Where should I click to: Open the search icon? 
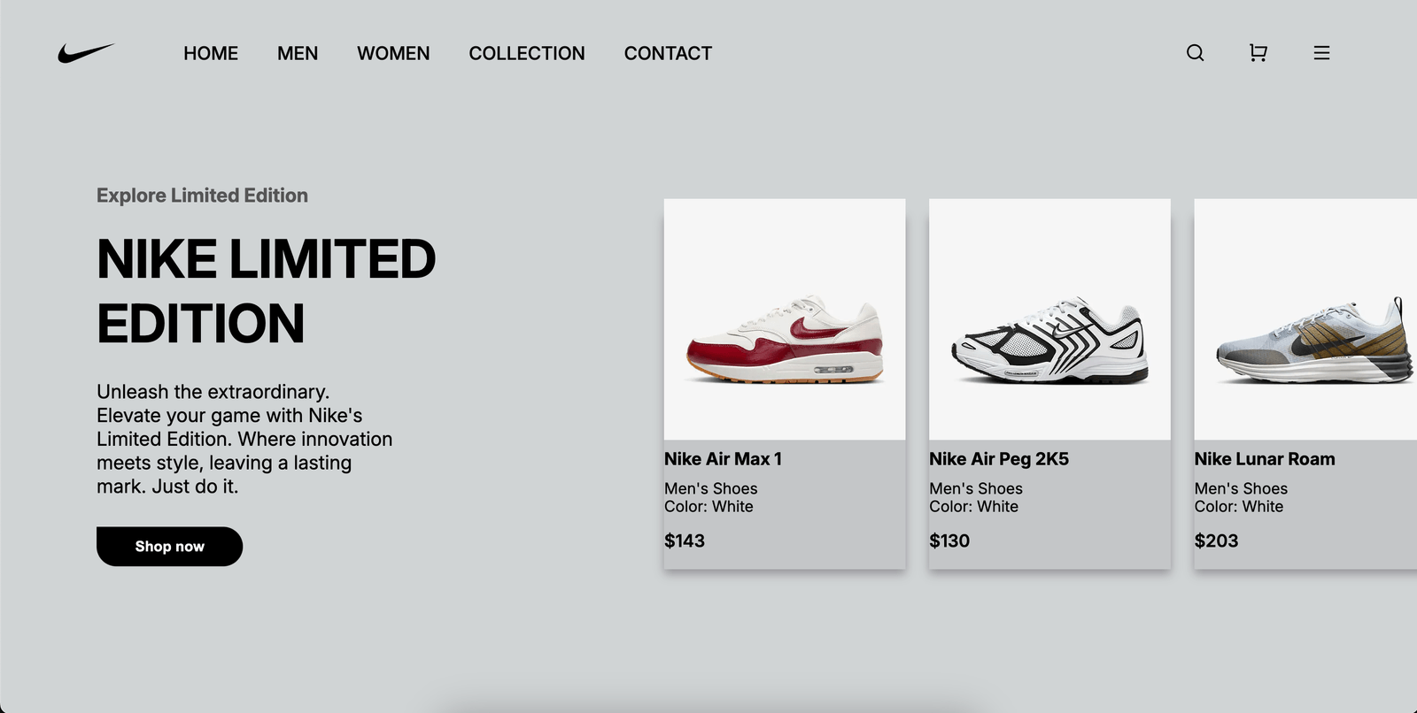click(x=1195, y=53)
